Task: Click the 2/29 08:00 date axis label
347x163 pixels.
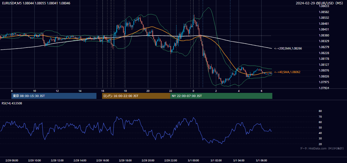Action: click(x=12, y=161)
